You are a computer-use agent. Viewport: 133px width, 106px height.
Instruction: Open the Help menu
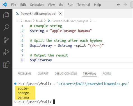[x=97, y=4]
